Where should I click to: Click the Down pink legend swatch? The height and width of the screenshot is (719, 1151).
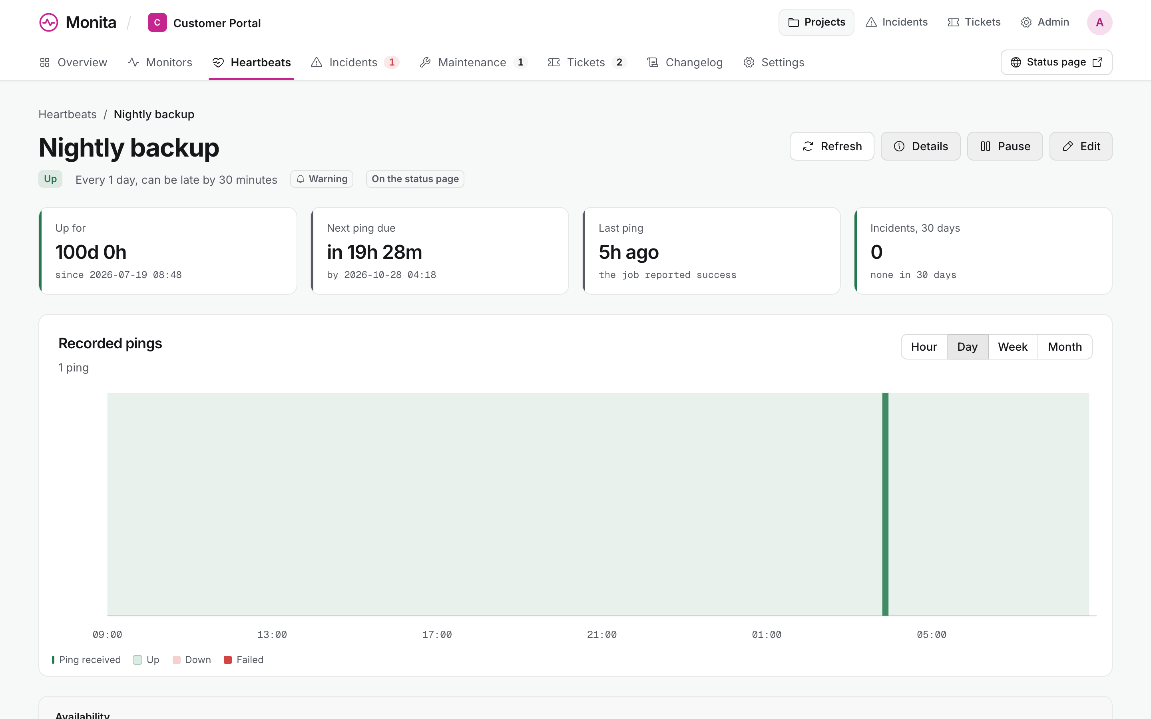coord(177,660)
